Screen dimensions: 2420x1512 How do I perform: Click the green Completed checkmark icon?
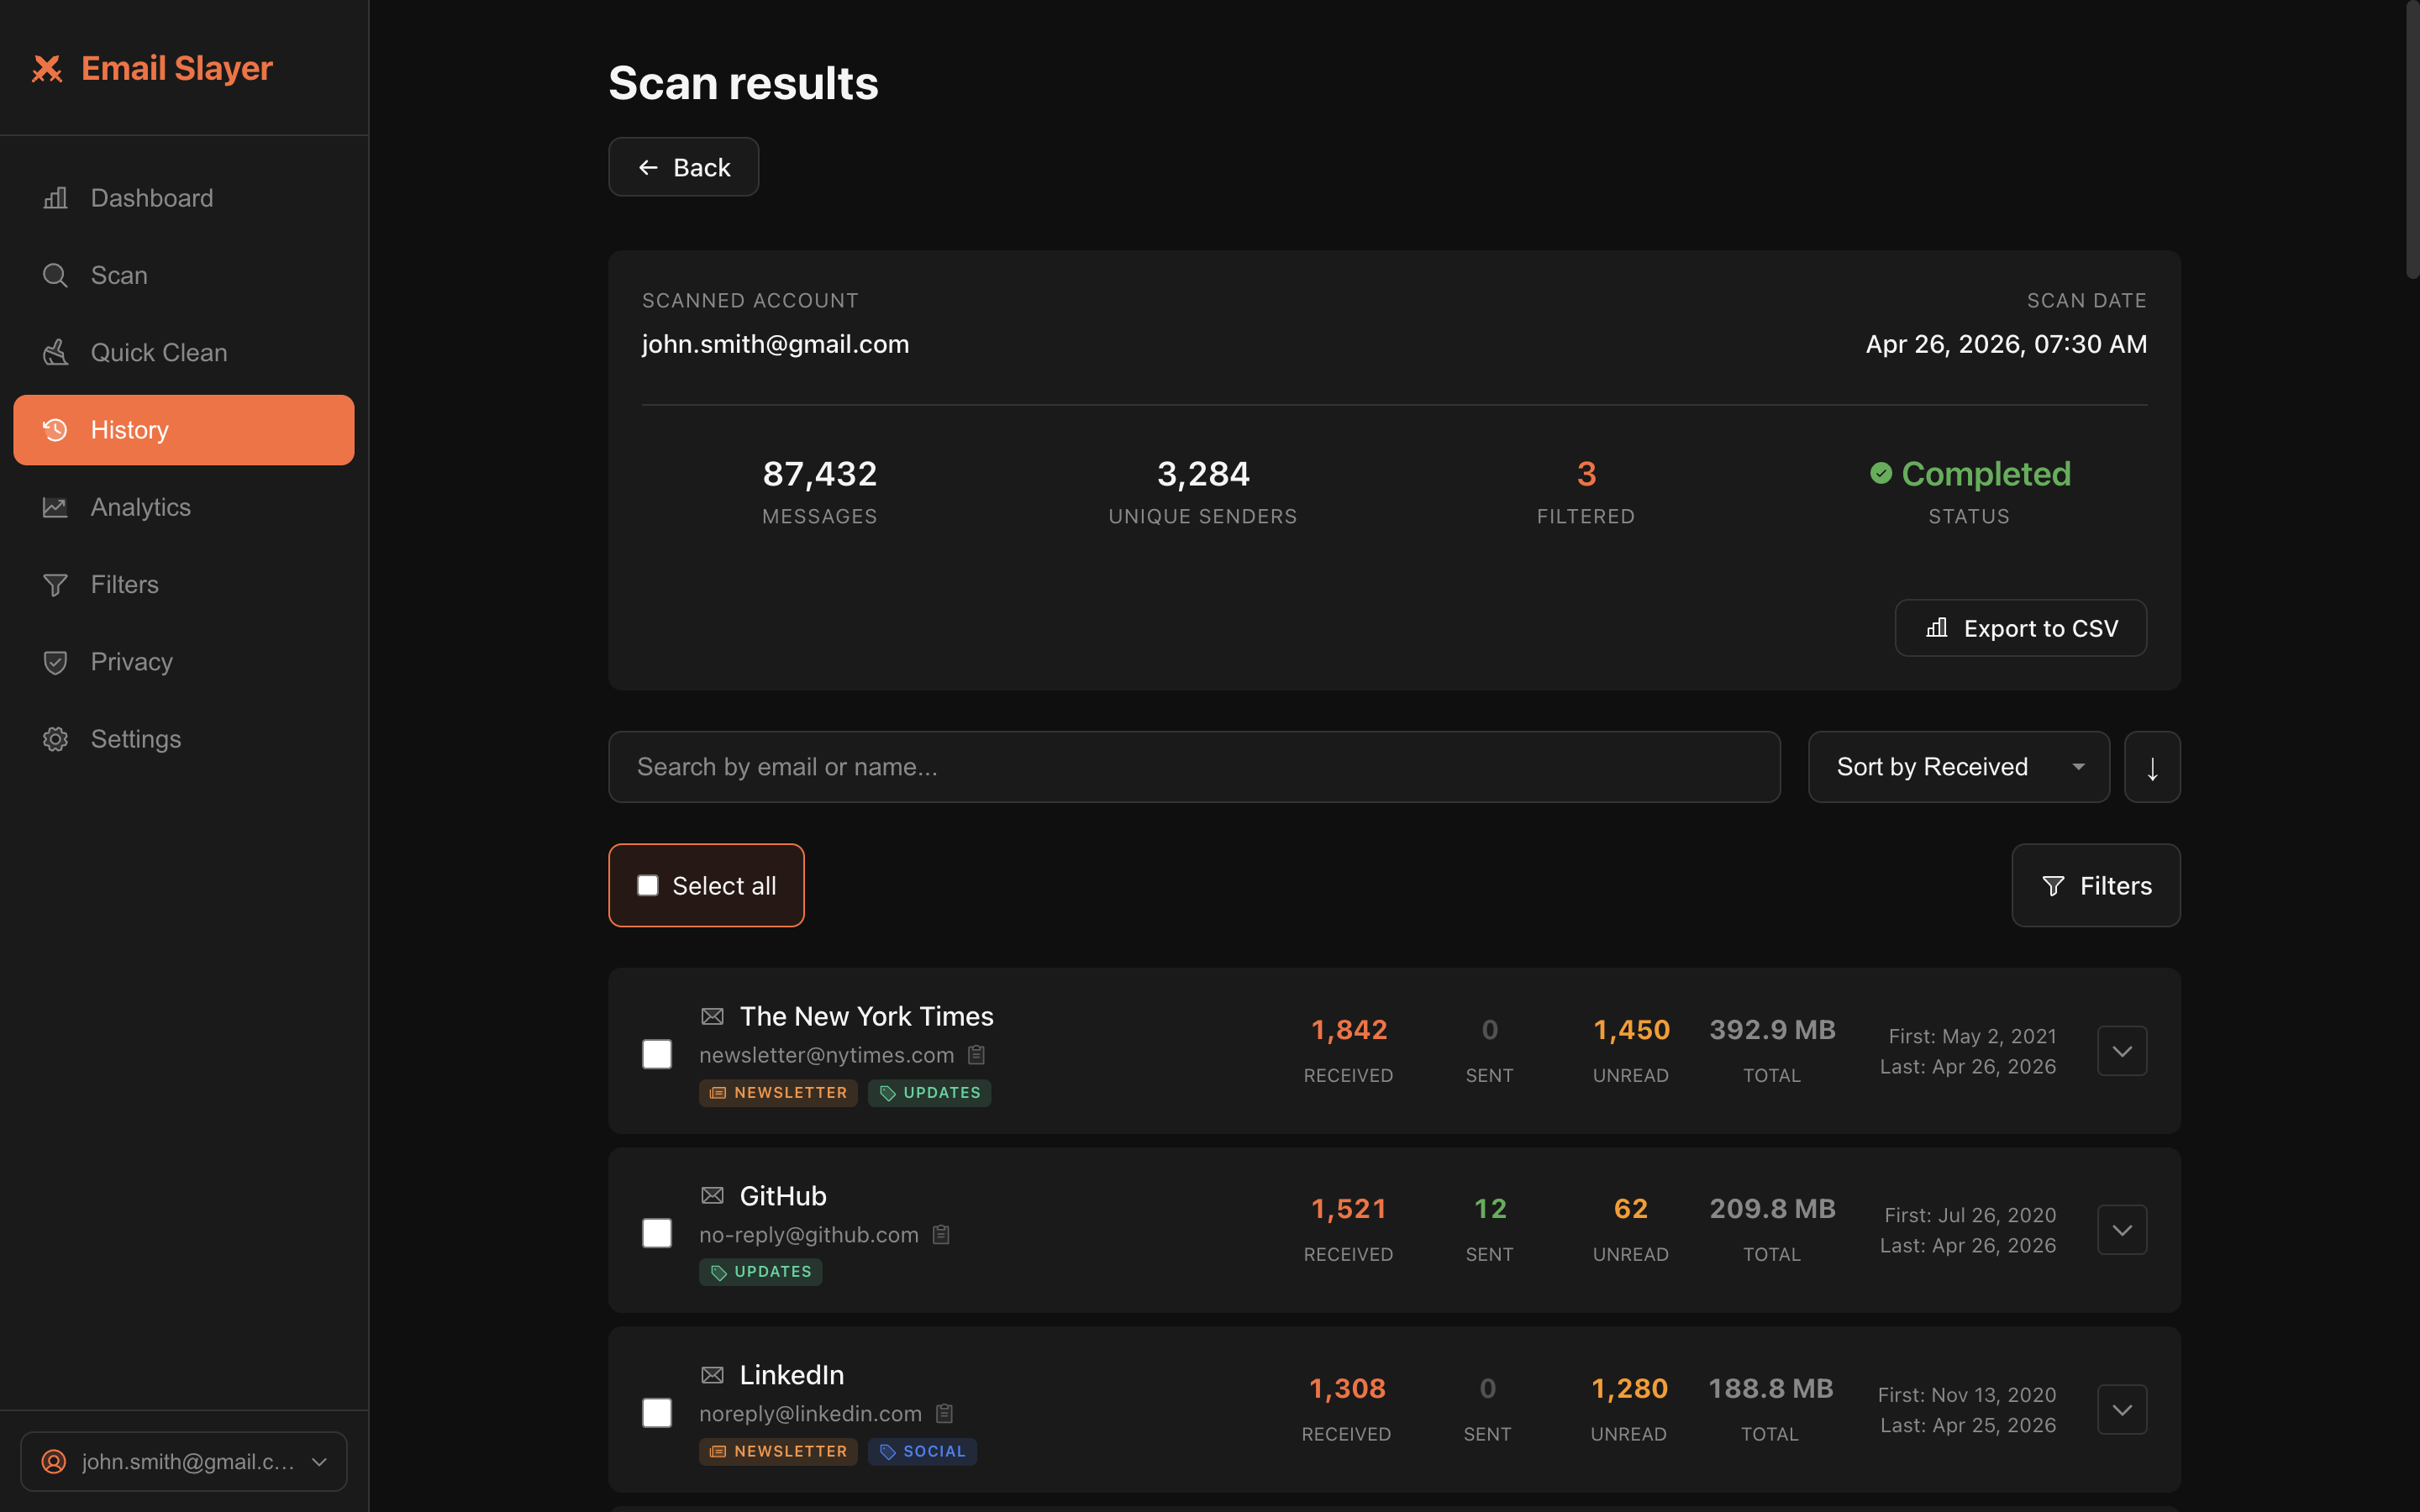[x=1881, y=473]
